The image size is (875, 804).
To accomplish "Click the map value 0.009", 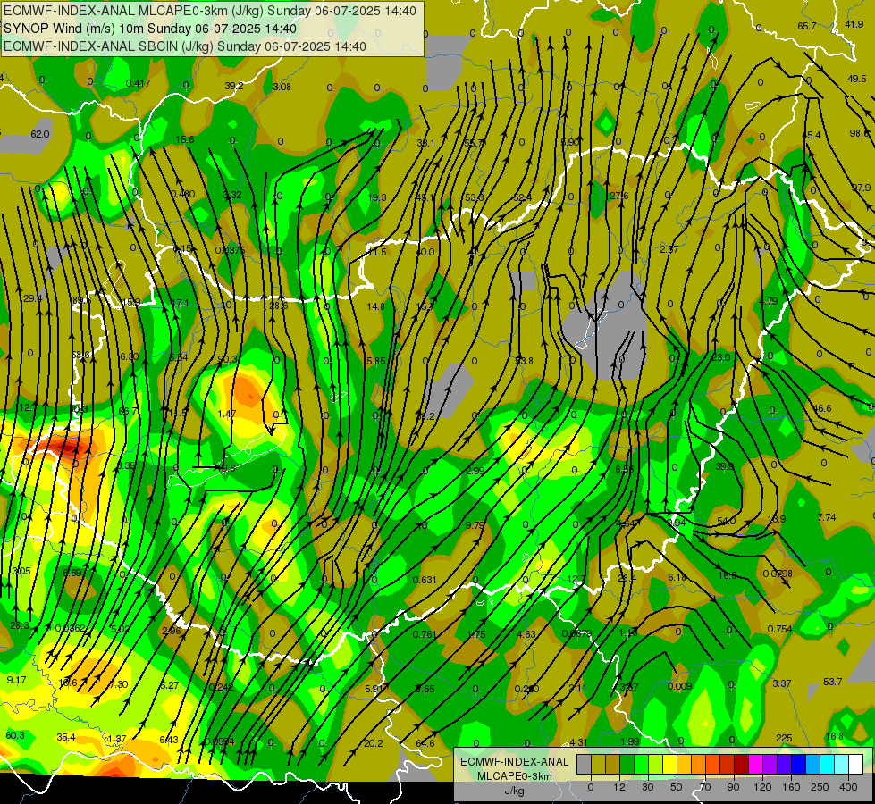I will pyautogui.click(x=679, y=686).
